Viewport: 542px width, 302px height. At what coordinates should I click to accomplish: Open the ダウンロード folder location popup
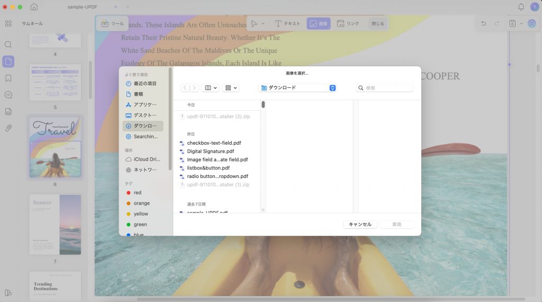pyautogui.click(x=297, y=88)
